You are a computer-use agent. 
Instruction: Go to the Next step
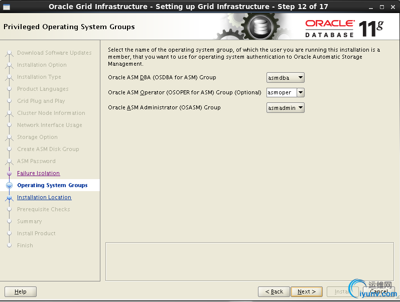306,291
